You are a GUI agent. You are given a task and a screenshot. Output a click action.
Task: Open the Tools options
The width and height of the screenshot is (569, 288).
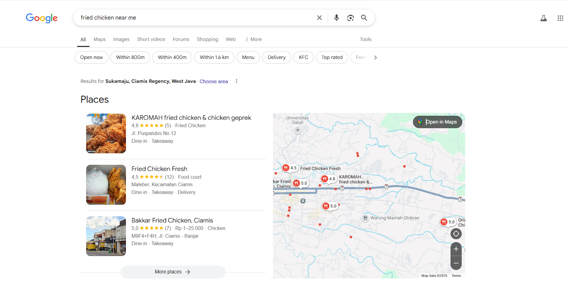[x=366, y=39]
